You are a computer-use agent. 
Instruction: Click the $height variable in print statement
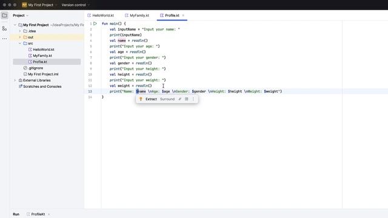(x=235, y=91)
